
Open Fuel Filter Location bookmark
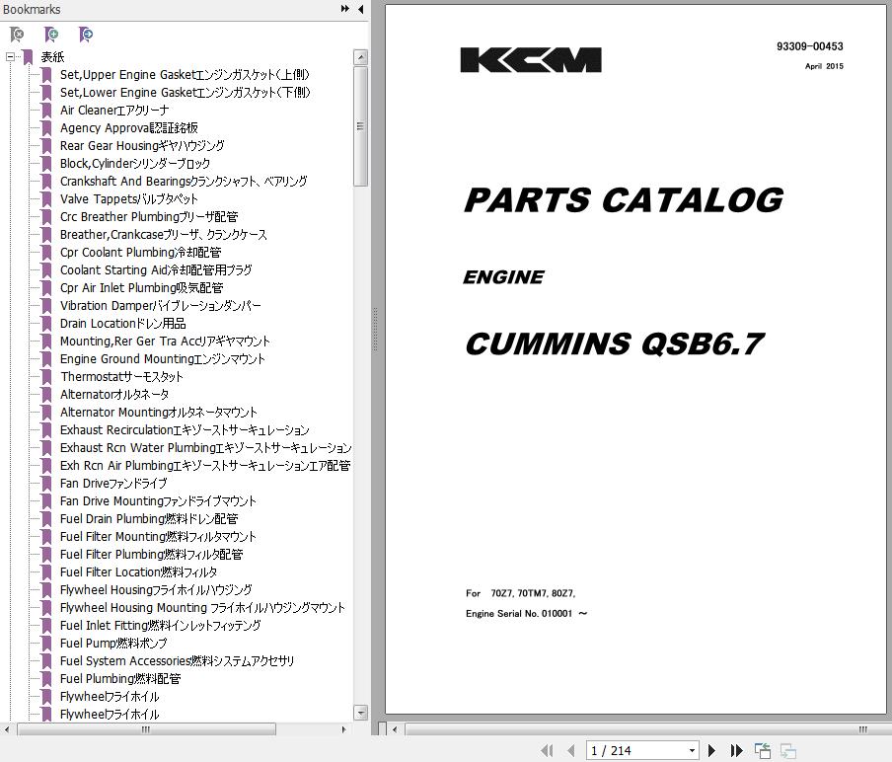pyautogui.click(x=138, y=571)
